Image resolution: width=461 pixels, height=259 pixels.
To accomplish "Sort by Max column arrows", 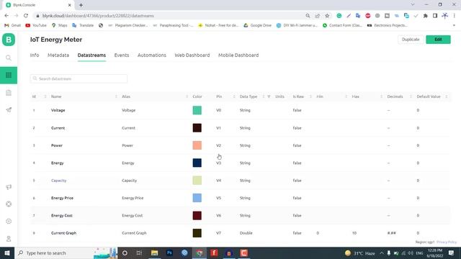I will click(x=381, y=96).
